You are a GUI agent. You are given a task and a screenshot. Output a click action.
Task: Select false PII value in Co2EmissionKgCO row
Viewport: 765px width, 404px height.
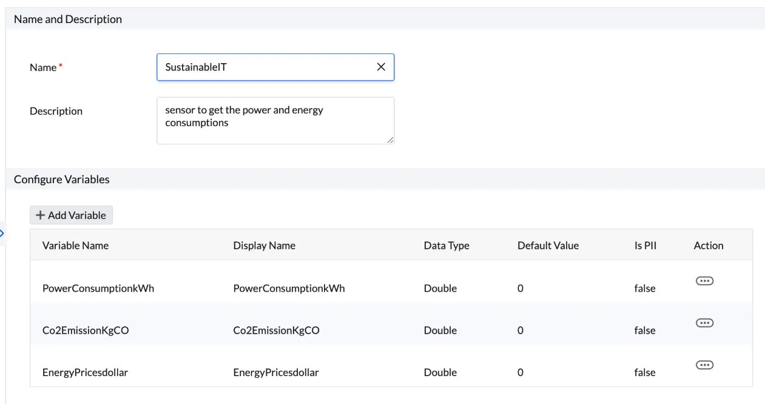click(645, 331)
